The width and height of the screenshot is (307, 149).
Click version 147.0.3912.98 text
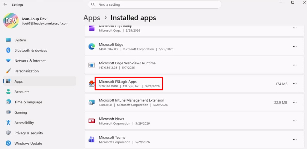(x=108, y=68)
